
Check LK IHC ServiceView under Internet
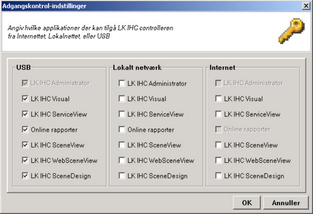tap(218, 114)
